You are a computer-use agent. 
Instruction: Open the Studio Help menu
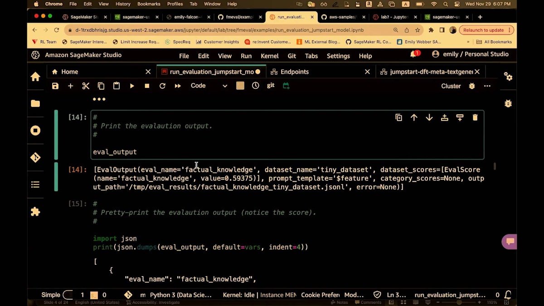click(x=365, y=56)
